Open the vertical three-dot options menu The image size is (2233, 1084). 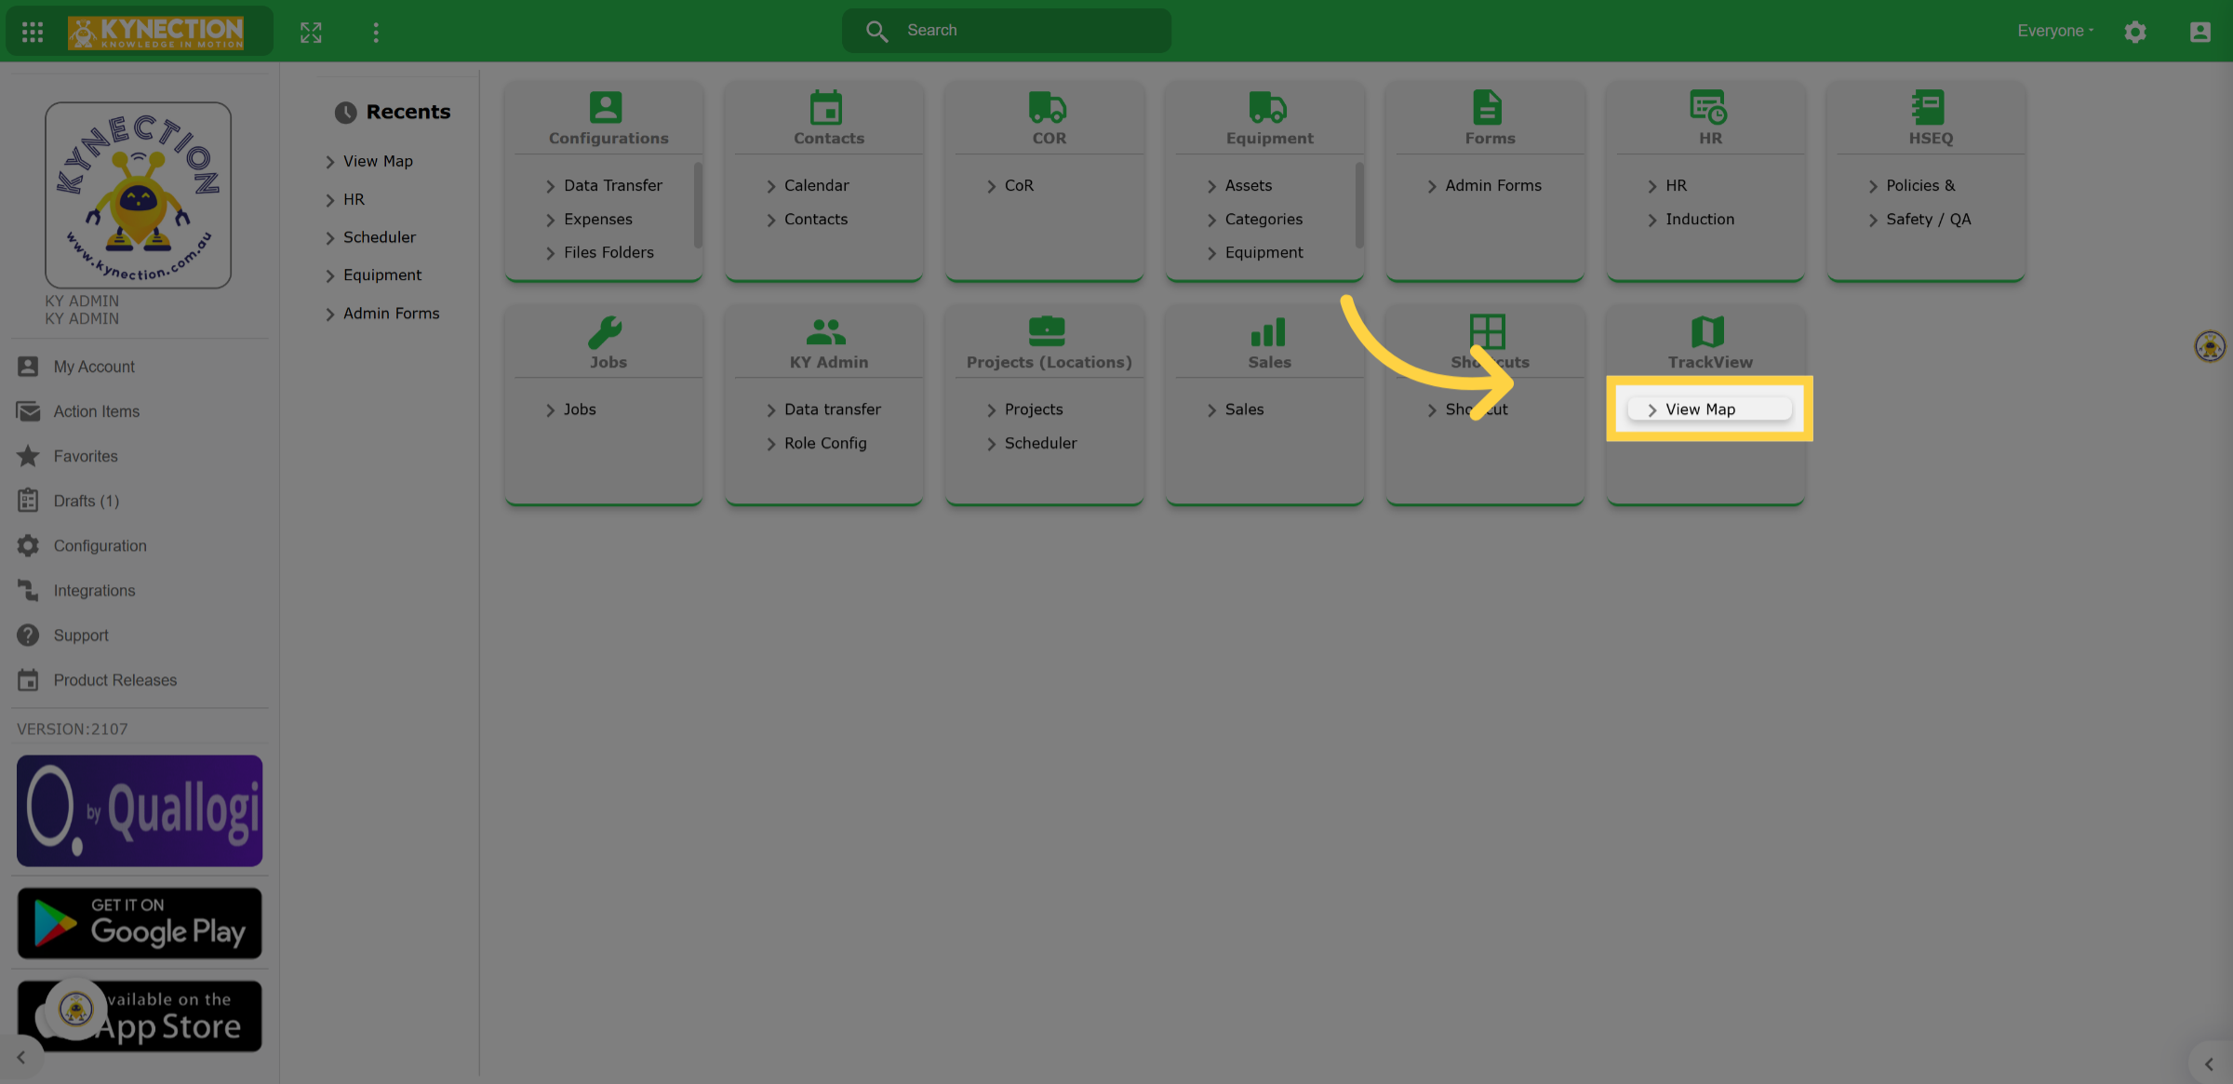coord(376,32)
